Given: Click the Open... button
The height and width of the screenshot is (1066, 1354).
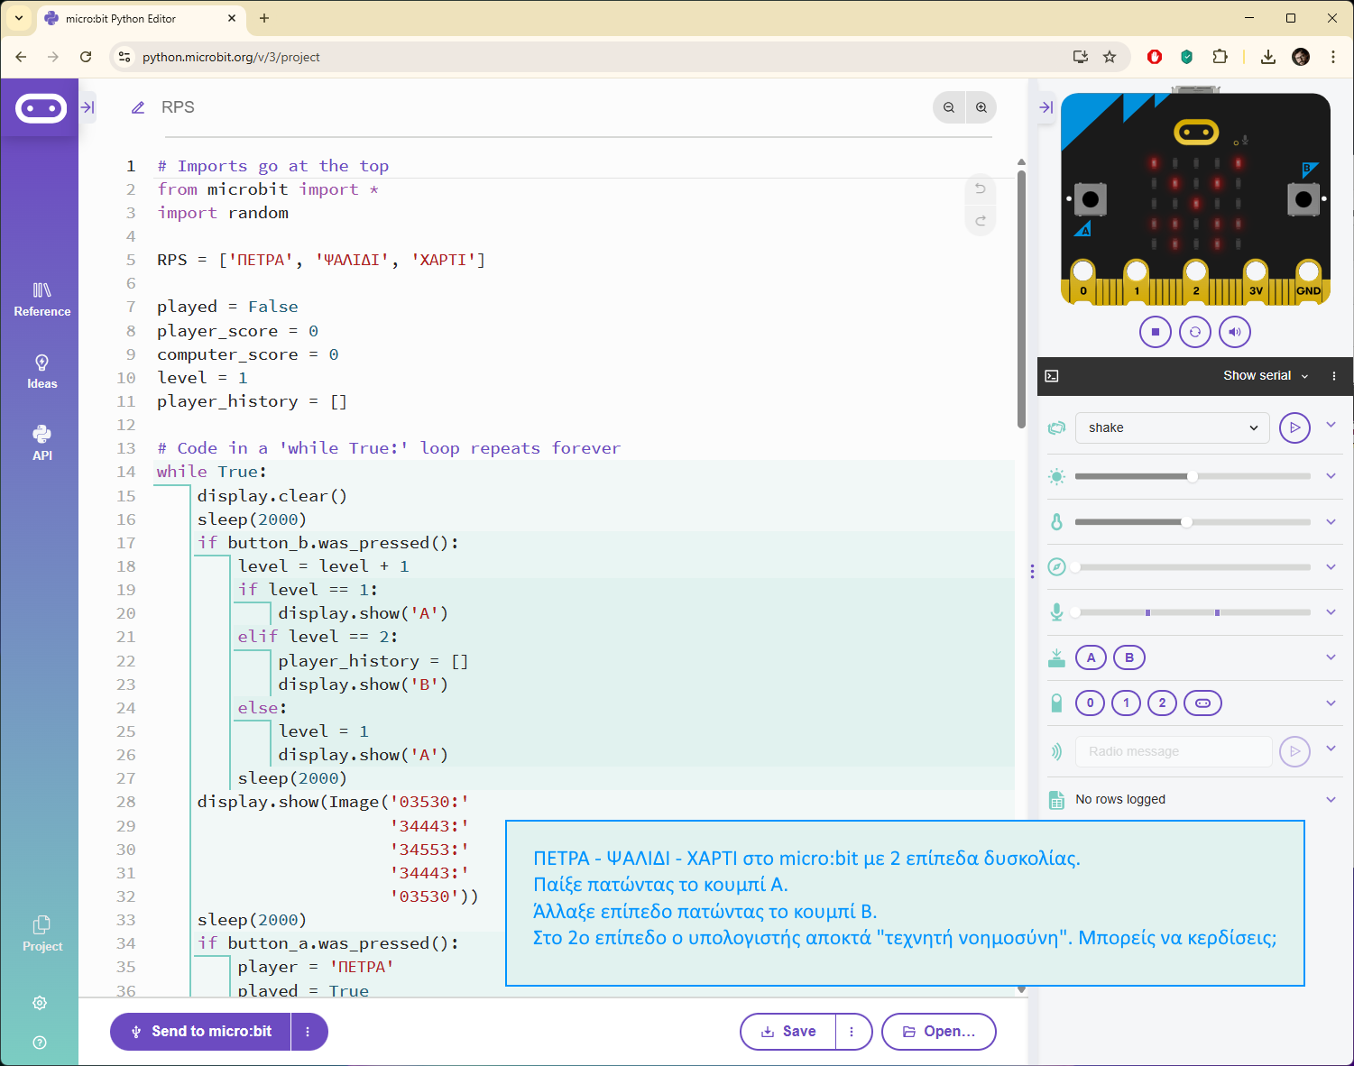Looking at the screenshot, I should click(938, 1032).
